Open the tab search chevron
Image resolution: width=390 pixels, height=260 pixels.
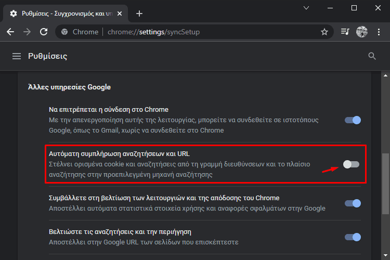click(306, 8)
